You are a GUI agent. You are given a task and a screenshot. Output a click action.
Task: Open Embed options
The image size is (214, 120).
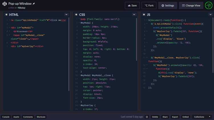[185, 117]
